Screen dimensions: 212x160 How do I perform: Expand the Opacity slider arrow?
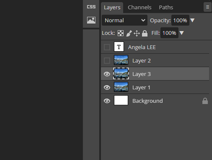(192, 20)
